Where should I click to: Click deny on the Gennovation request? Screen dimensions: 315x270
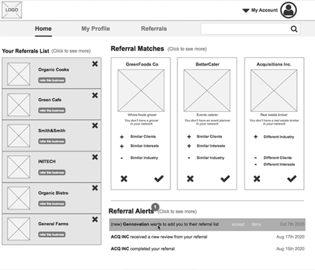click(256, 224)
